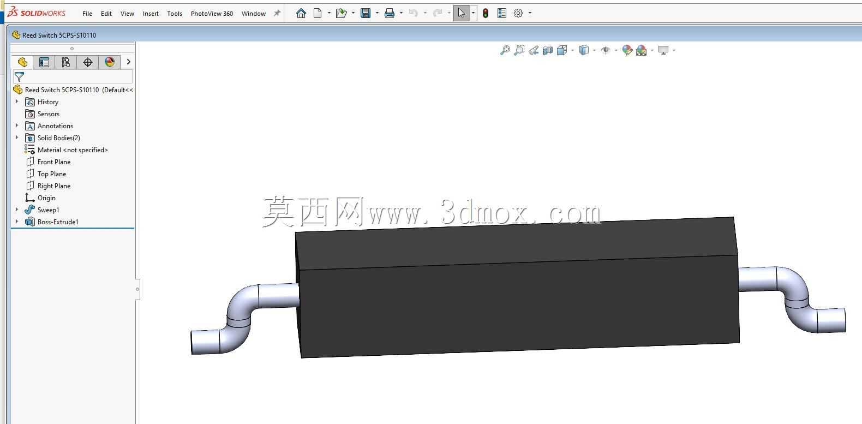Open the Edit menu
Image resolution: width=862 pixels, height=424 pixels.
coord(106,14)
